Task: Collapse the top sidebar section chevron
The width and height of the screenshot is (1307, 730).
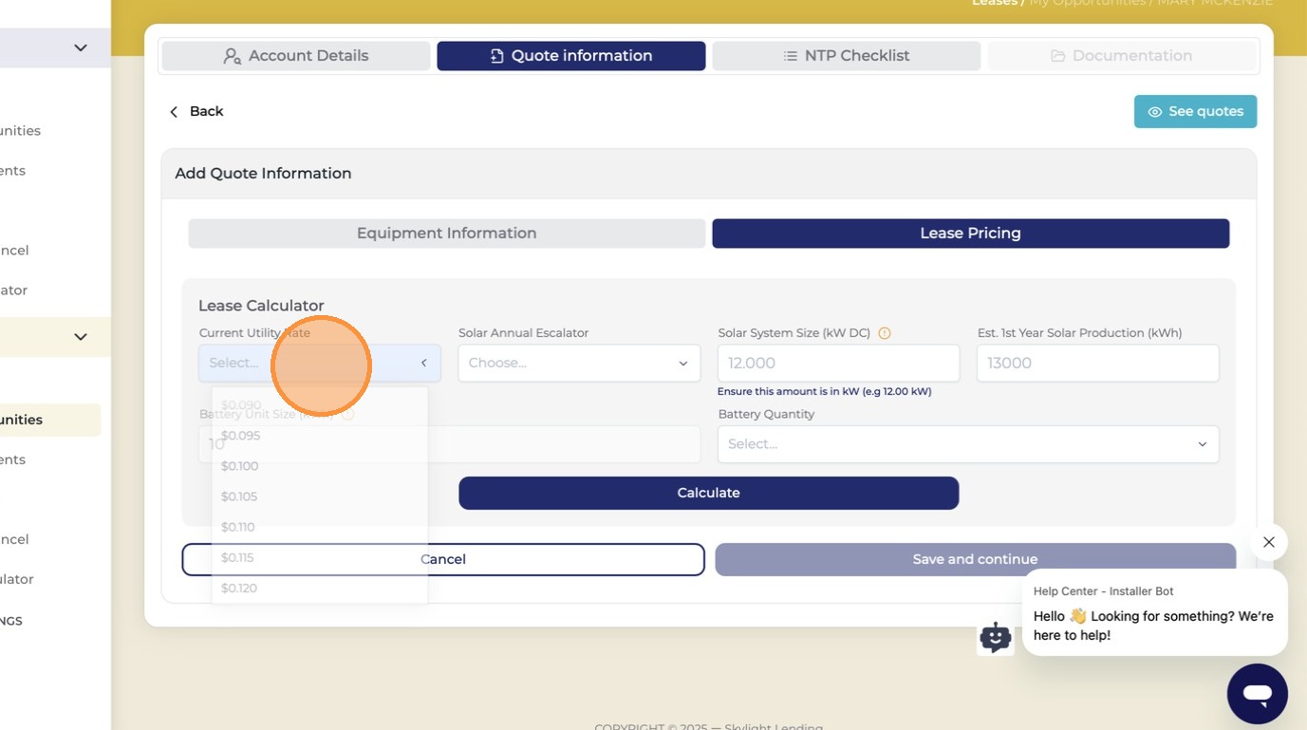Action: pyautogui.click(x=81, y=47)
